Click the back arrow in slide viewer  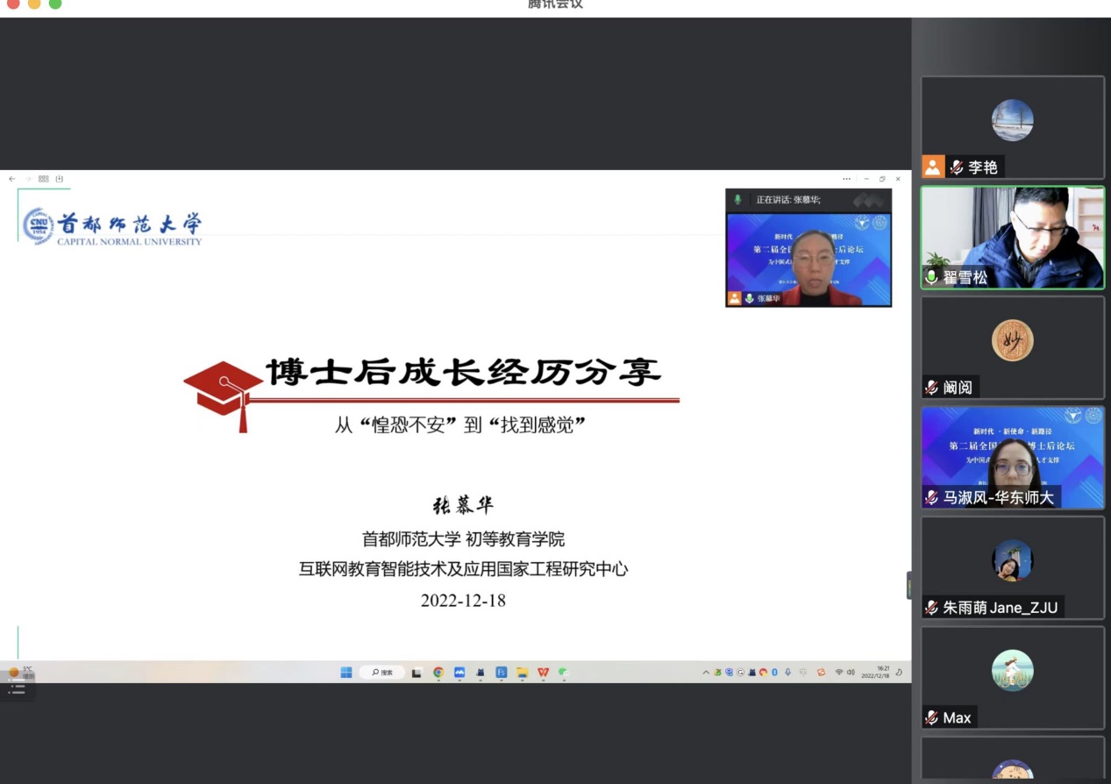point(12,179)
